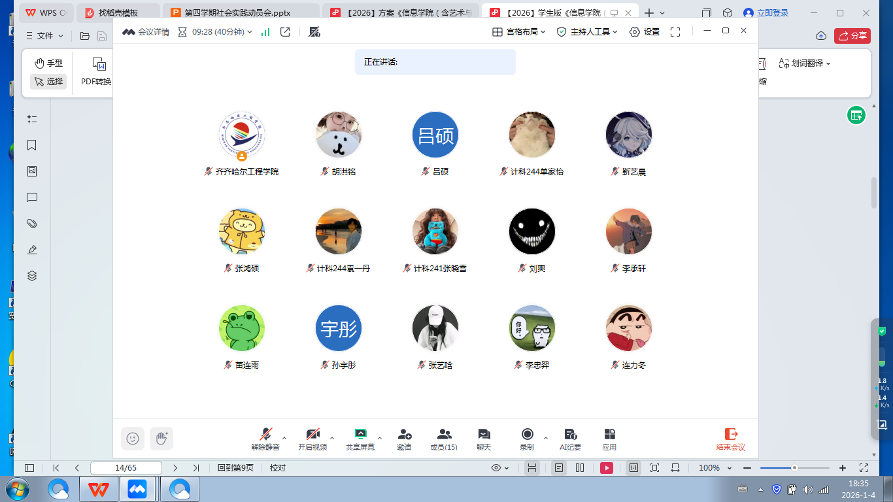Click the raise hand icon

pos(161,439)
